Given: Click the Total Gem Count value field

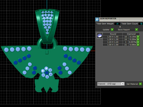Looking at the screenshot, I should [x=141, y=24].
